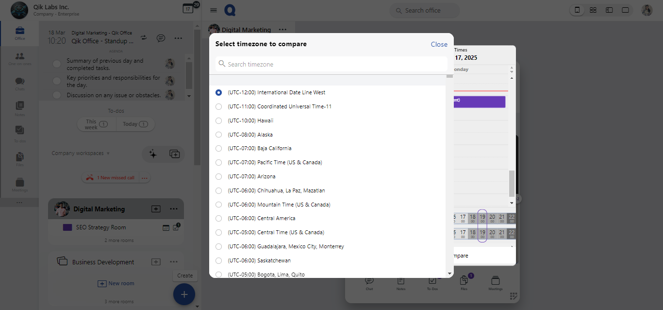Open Files in the left sidebar
Image resolution: width=663 pixels, height=310 pixels.
[19, 159]
